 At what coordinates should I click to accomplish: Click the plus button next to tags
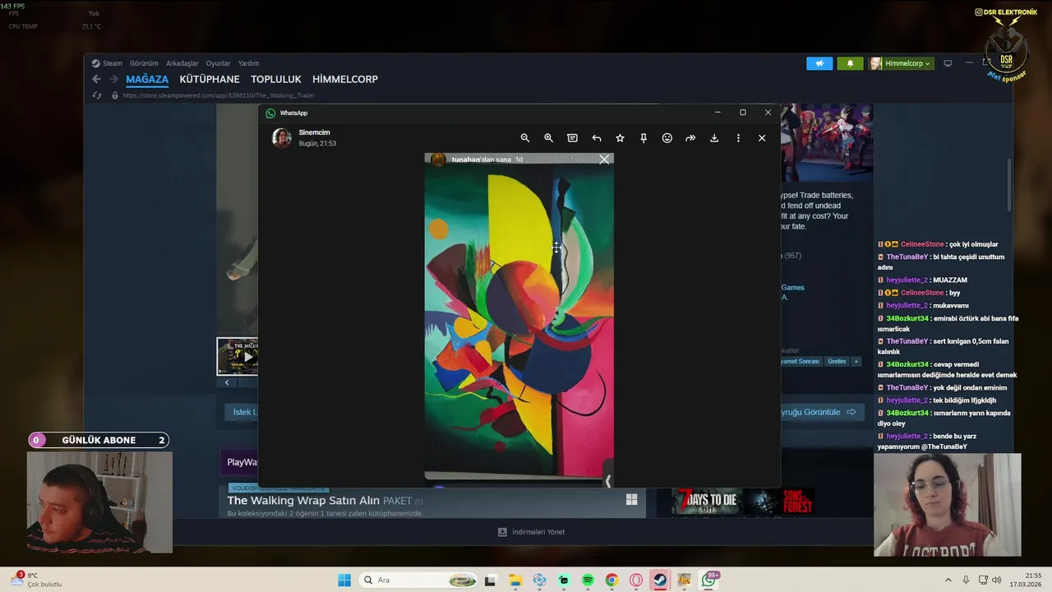click(x=856, y=361)
